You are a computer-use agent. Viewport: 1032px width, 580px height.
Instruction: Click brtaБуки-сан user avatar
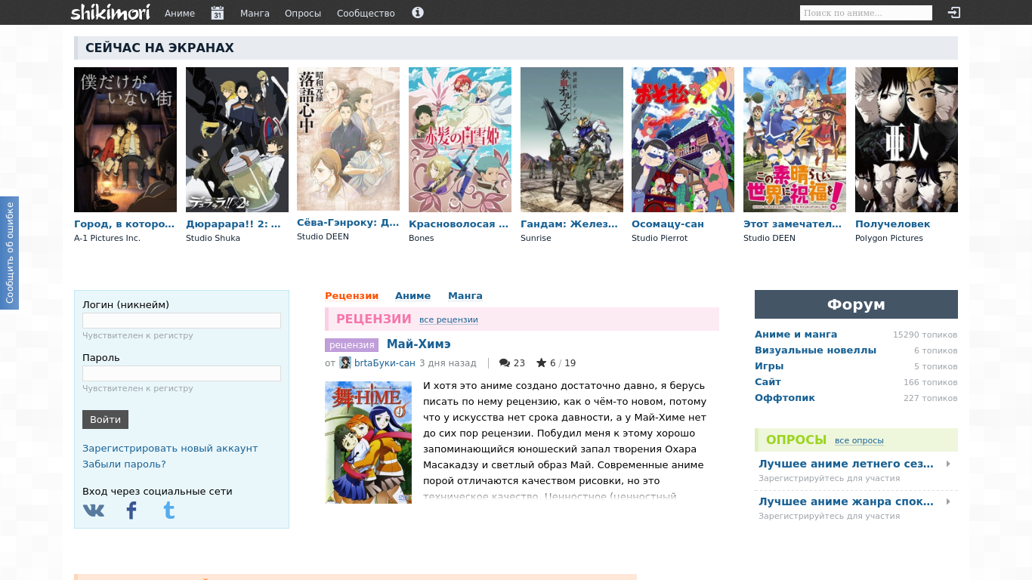[x=345, y=363]
